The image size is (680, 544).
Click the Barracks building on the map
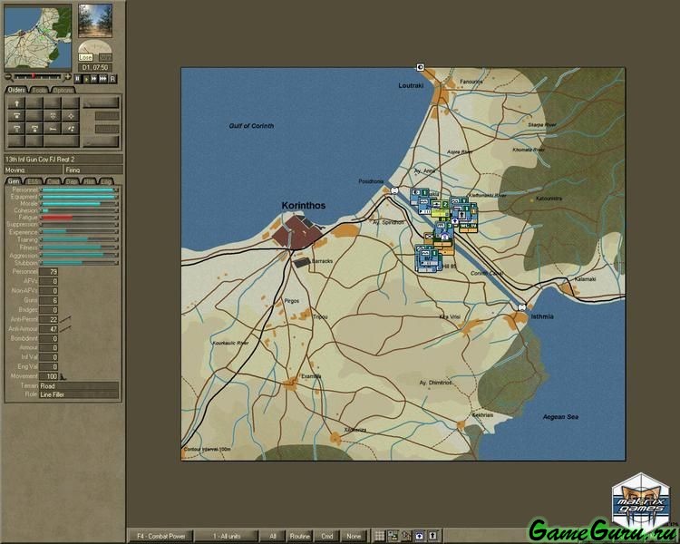click(x=302, y=262)
